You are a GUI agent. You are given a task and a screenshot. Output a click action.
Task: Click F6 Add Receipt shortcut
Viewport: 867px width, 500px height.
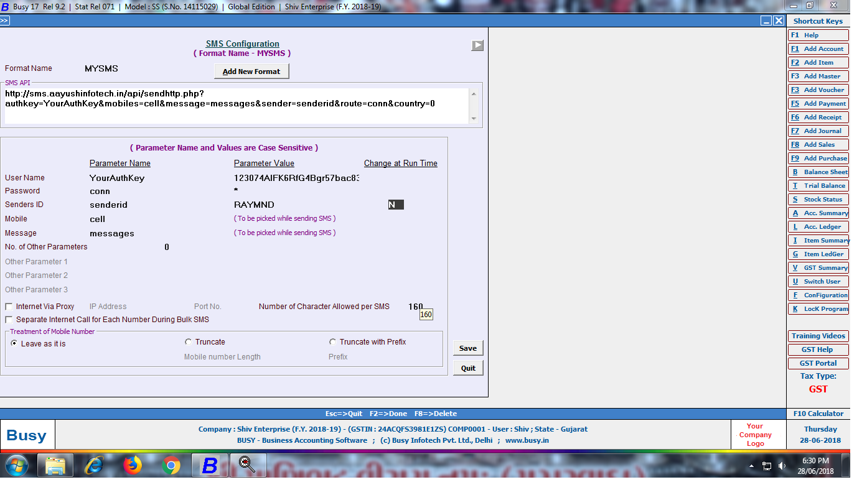[x=818, y=118]
